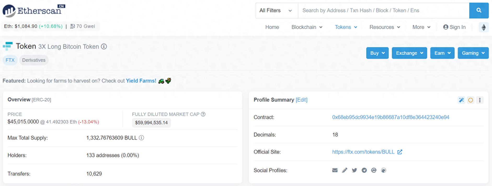Click the blue search magnifier button

pyautogui.click(x=479, y=10)
